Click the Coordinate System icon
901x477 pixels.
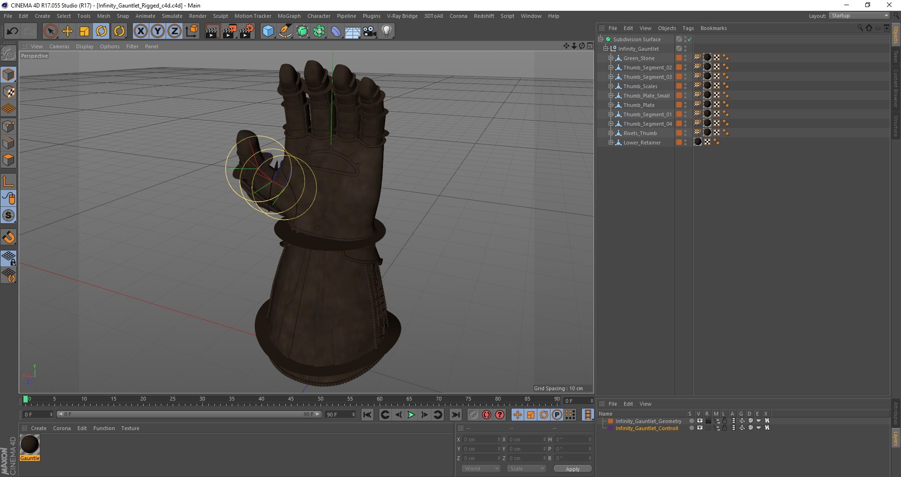tap(191, 31)
